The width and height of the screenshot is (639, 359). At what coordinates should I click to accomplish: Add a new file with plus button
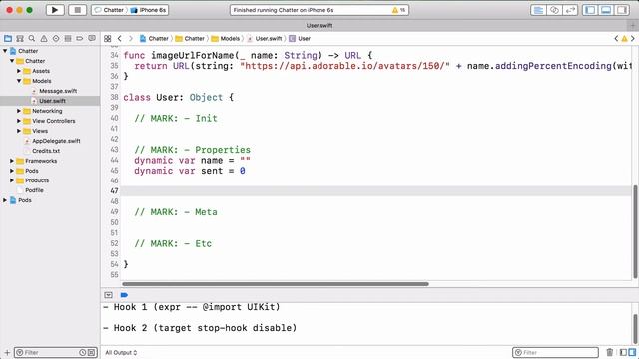click(7, 352)
